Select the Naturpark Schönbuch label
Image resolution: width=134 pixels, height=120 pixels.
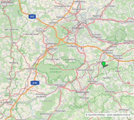[x=55, y=70]
